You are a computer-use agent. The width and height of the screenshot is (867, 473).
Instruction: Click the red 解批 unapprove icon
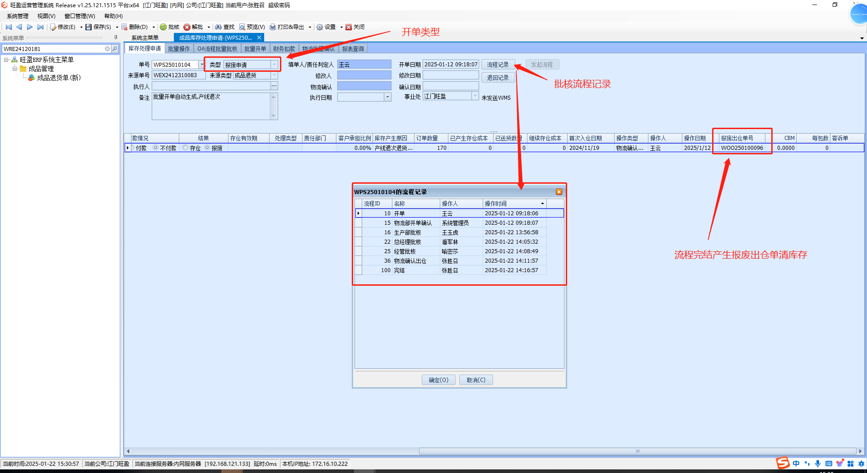click(187, 27)
